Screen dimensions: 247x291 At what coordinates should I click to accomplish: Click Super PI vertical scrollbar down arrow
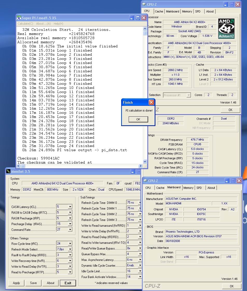tap(145, 162)
